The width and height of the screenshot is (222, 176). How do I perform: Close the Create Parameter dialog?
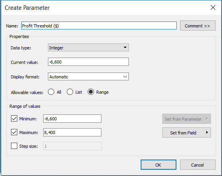213,7
